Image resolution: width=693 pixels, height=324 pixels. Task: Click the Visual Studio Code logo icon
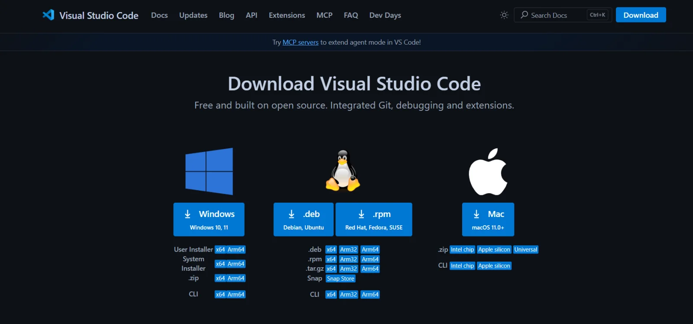coord(48,15)
